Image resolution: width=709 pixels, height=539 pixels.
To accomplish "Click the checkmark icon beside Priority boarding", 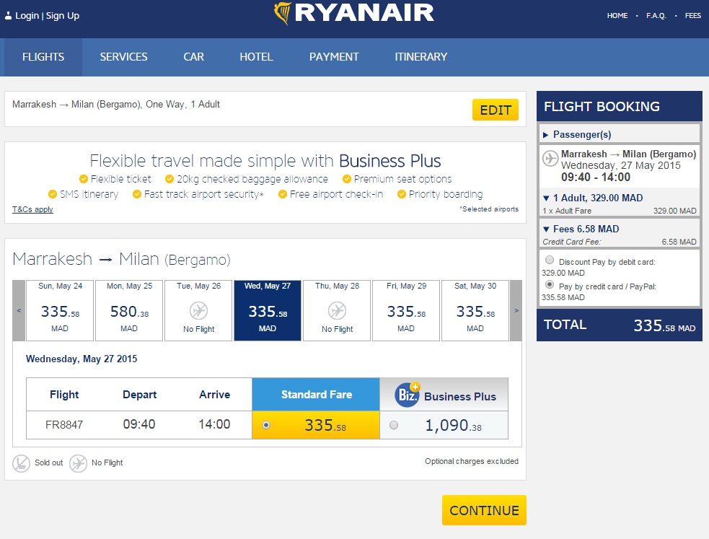I will [x=402, y=194].
